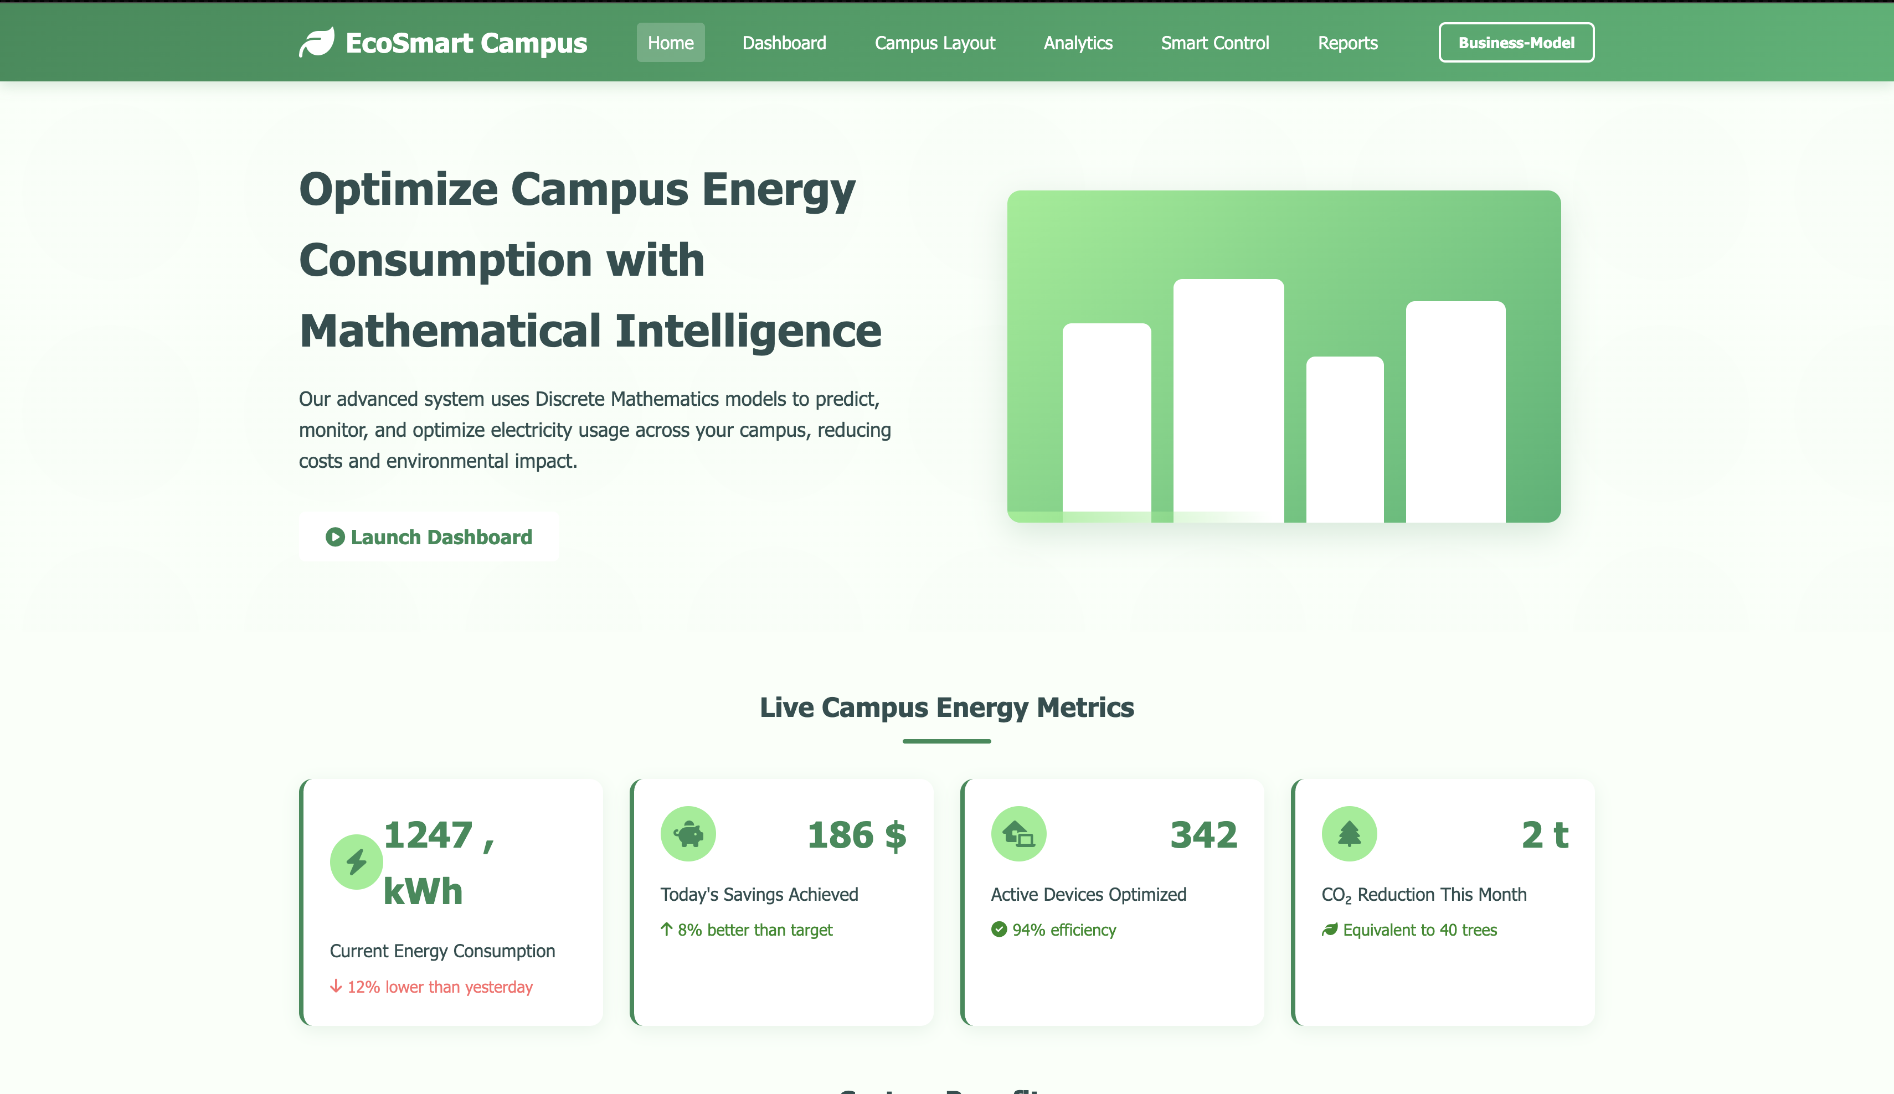
Task: Click the green checkmark beside 94% efficiency
Action: (x=999, y=930)
